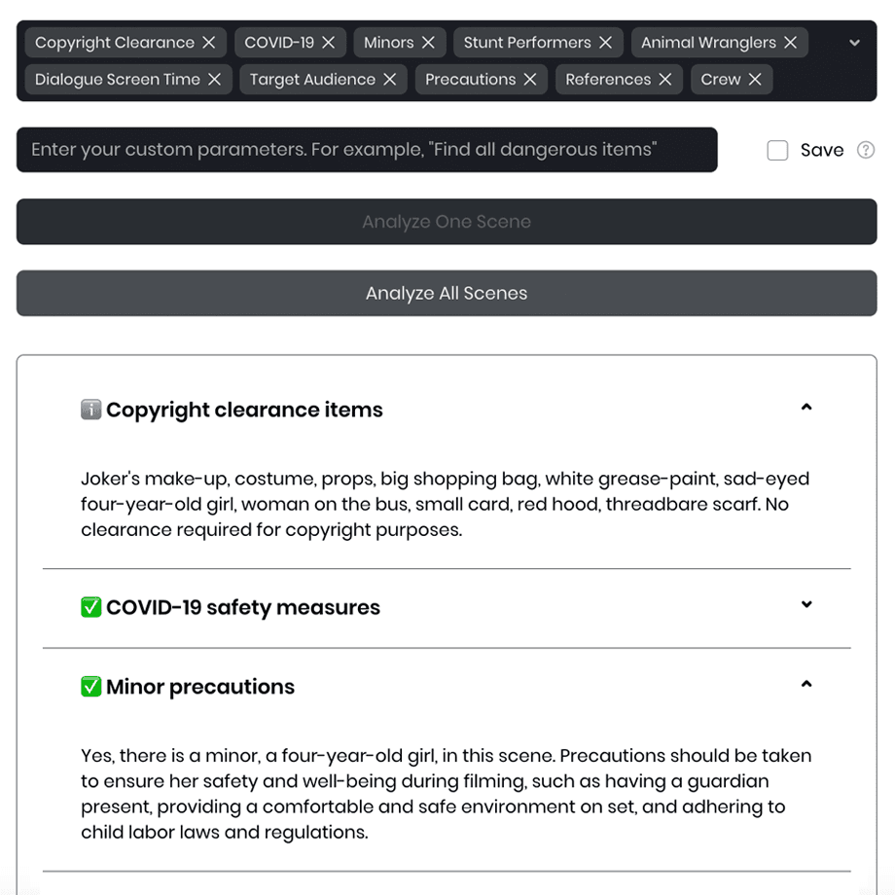Remove the Crew filter tag

pos(754,79)
